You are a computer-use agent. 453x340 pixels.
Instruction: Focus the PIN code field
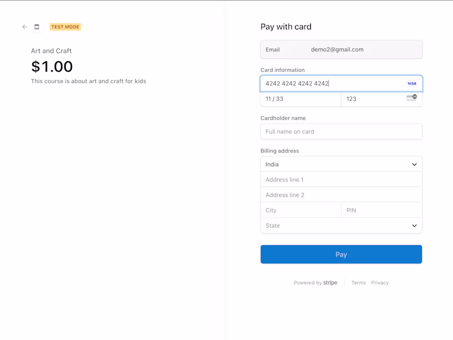point(382,210)
